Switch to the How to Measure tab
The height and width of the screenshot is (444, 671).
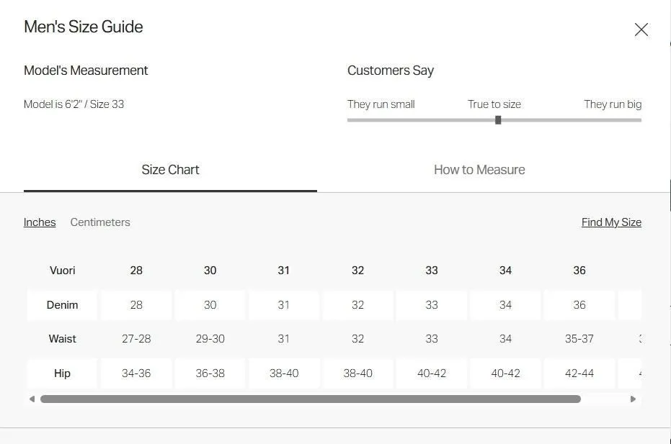479,170
